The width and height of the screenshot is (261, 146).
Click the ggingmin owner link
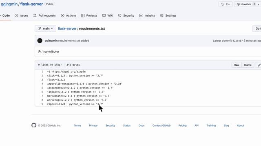[9, 4]
